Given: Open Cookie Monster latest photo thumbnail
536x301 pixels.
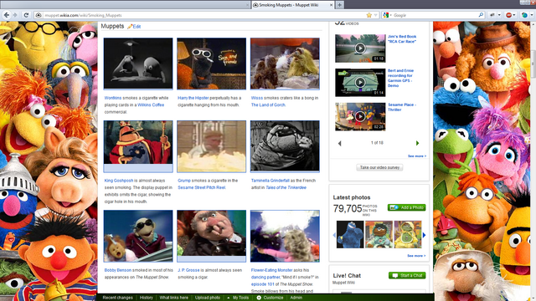Looking at the screenshot, I should (350, 234).
